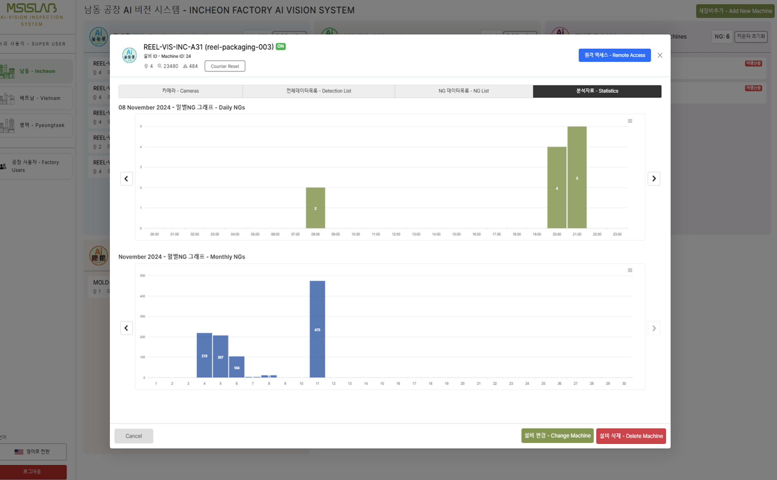This screenshot has height=480, width=777.
Task: Click the Cancel button
Action: click(134, 436)
